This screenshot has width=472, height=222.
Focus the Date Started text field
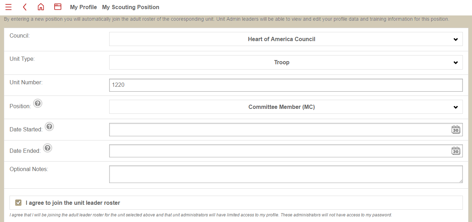280,130
